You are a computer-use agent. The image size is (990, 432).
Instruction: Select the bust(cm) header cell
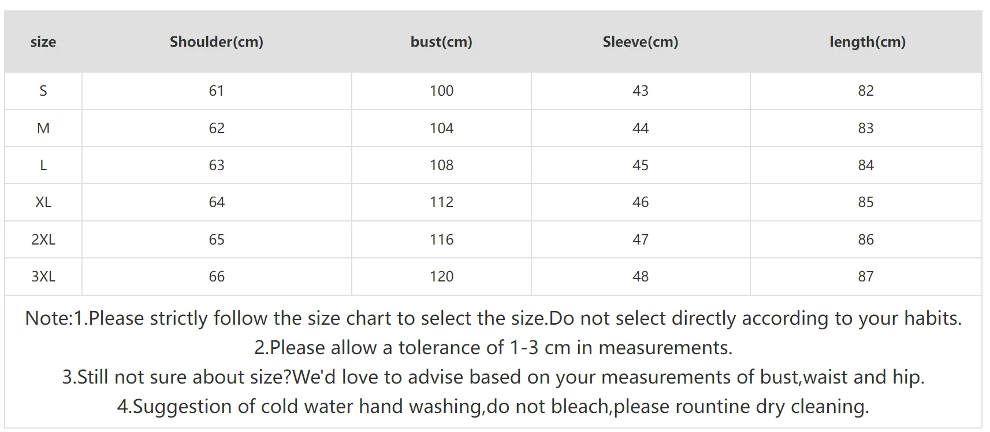pos(441,42)
